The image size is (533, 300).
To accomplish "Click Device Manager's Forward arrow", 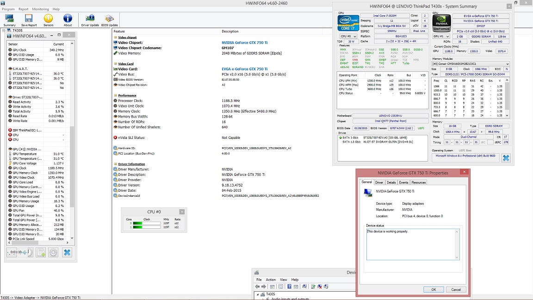I will pos(263,287).
